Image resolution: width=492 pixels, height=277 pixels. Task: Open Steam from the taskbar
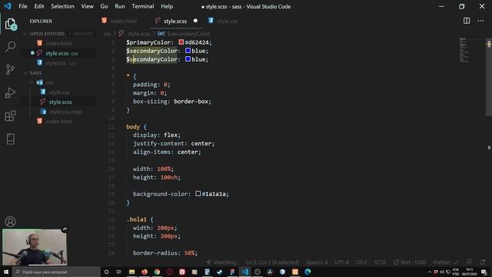tap(220, 272)
